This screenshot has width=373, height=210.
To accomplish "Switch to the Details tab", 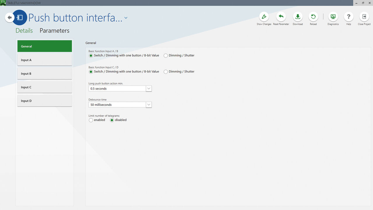I will coord(24,31).
